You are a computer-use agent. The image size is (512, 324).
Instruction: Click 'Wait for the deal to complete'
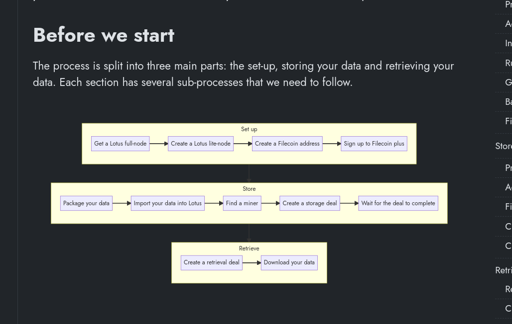[x=398, y=203]
